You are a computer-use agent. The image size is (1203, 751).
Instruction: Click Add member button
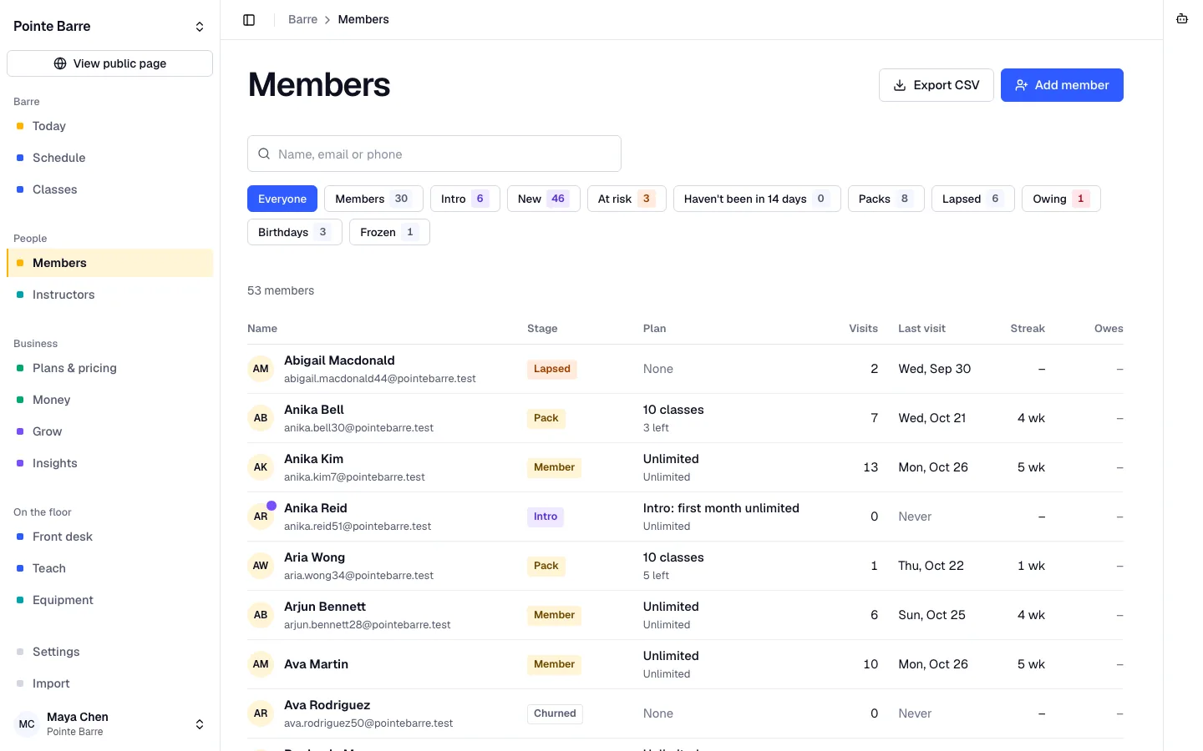[x=1062, y=85]
